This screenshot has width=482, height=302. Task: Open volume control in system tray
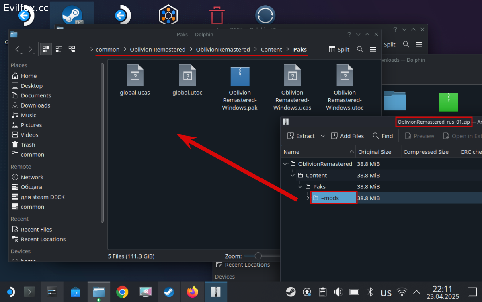tap(338, 292)
